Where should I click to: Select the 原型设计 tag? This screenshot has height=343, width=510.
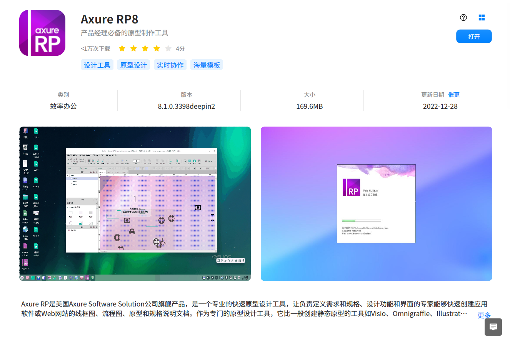click(133, 65)
